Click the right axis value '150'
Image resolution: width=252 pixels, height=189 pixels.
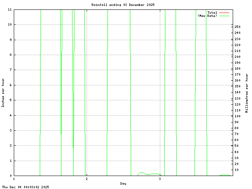tap(237, 86)
